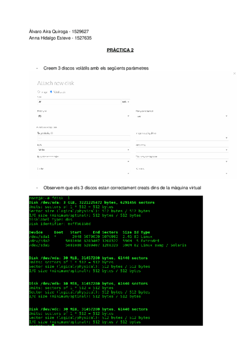Click the terminal cursor block at prompt
240x339 pixels.
53,325
